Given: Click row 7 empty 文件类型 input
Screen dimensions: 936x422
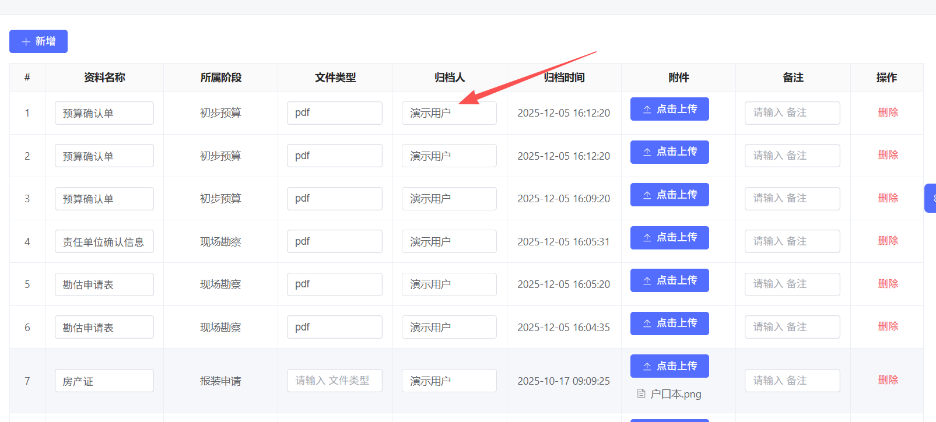Looking at the screenshot, I should 335,381.
